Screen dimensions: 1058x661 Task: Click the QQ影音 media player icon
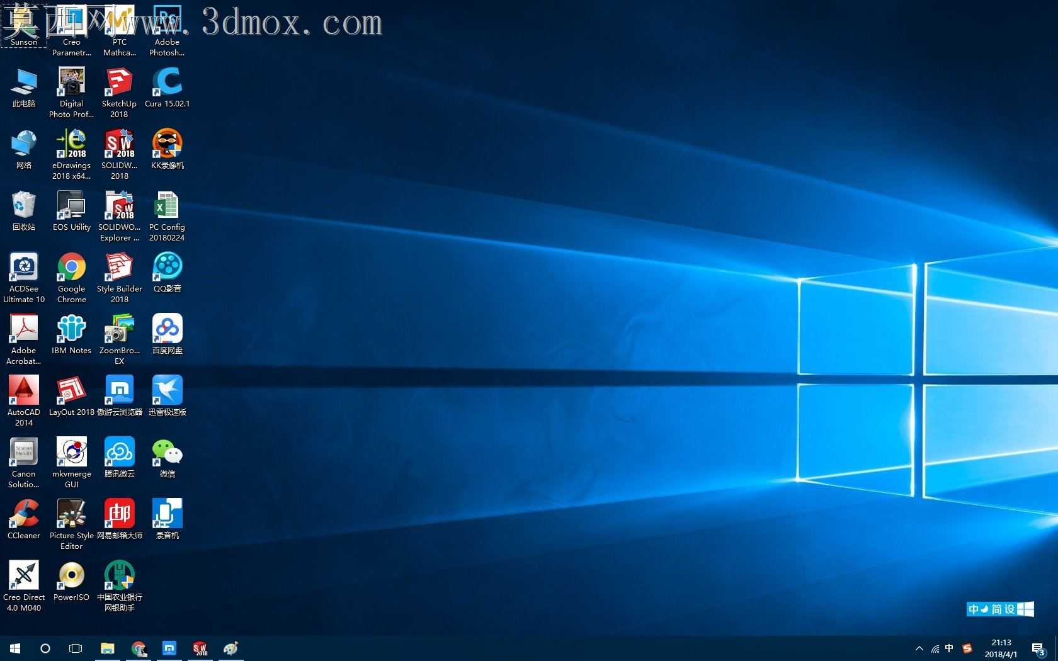click(167, 273)
